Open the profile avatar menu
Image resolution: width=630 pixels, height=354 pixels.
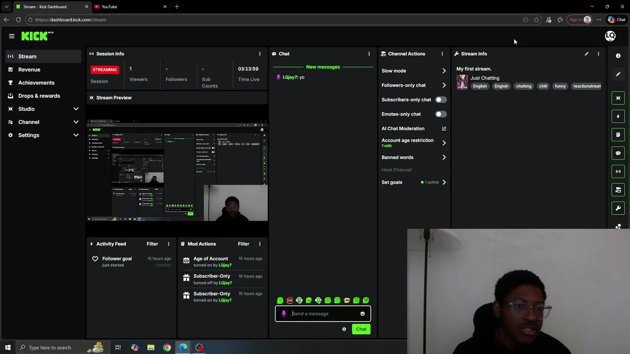pos(610,36)
